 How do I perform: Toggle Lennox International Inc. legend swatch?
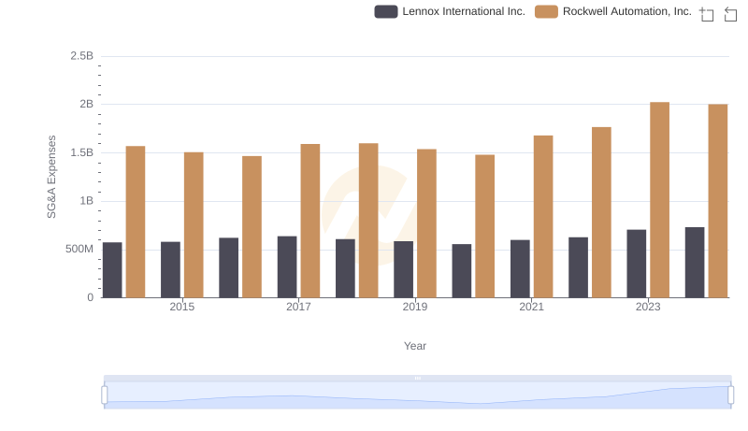click(386, 11)
